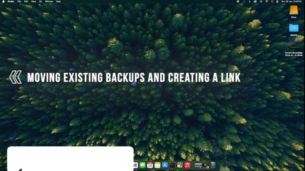This screenshot has height=171, width=305.
Task: Open the File menu
Action: (19, 1)
